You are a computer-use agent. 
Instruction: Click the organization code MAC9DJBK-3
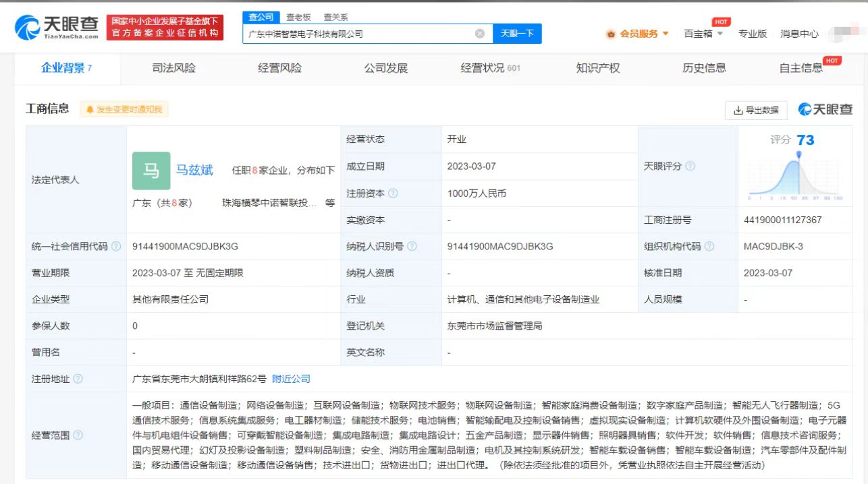(x=774, y=246)
